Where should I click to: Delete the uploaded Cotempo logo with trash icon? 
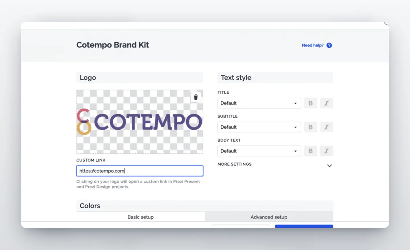click(x=196, y=97)
